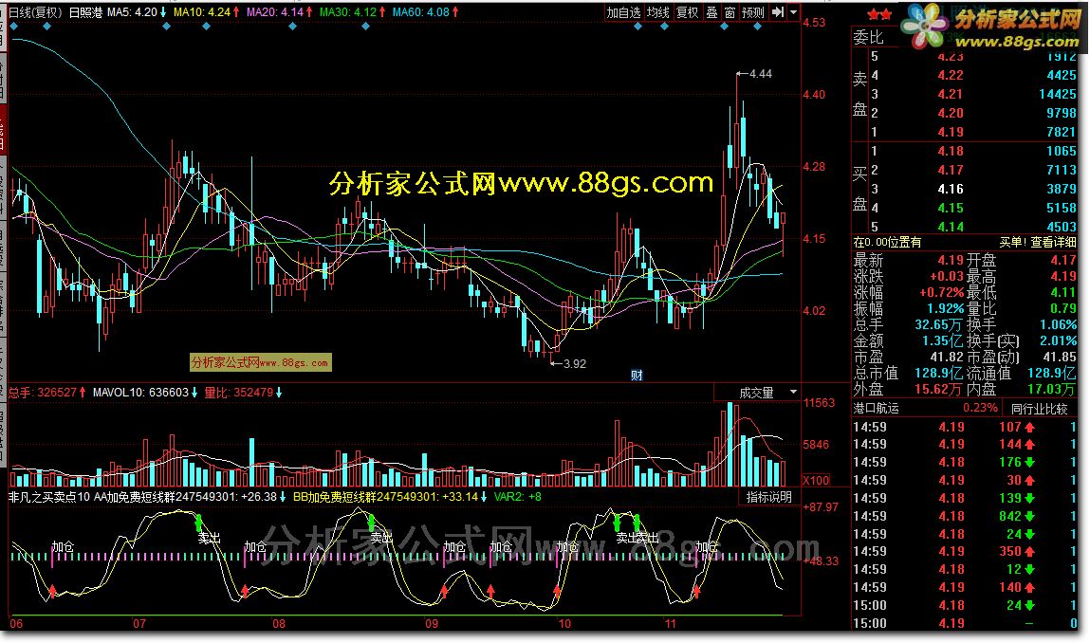This screenshot has width=1090, height=643.
Task: Select MA20: 4.14 indicator label
Action: click(275, 12)
